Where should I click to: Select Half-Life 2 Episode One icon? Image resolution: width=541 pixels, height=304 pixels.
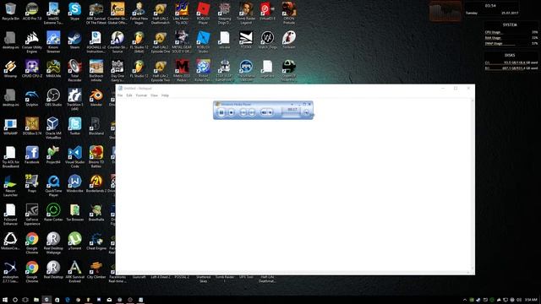pos(161,42)
